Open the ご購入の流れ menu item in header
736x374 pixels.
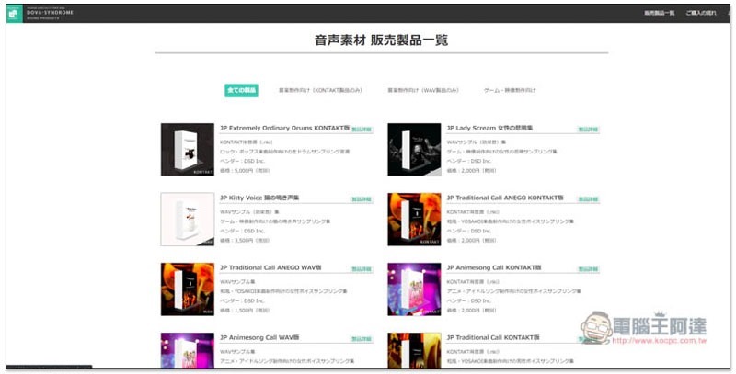pyautogui.click(x=700, y=13)
